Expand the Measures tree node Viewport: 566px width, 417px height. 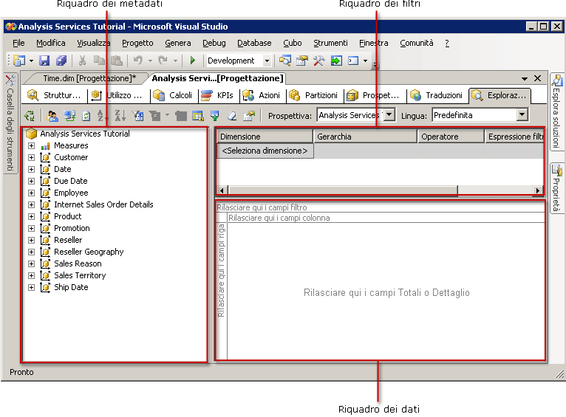click(x=31, y=145)
